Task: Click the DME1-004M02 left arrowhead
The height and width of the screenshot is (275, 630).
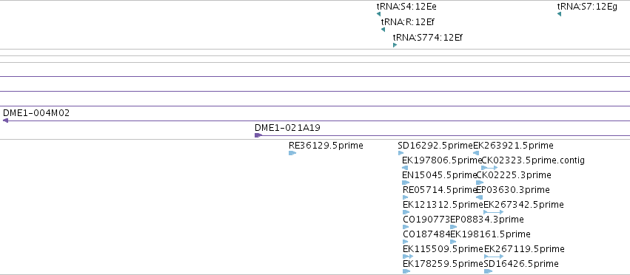Action: click(x=5, y=120)
